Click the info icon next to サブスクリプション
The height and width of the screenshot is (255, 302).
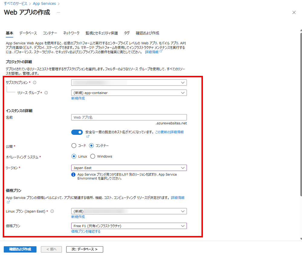[35, 82]
